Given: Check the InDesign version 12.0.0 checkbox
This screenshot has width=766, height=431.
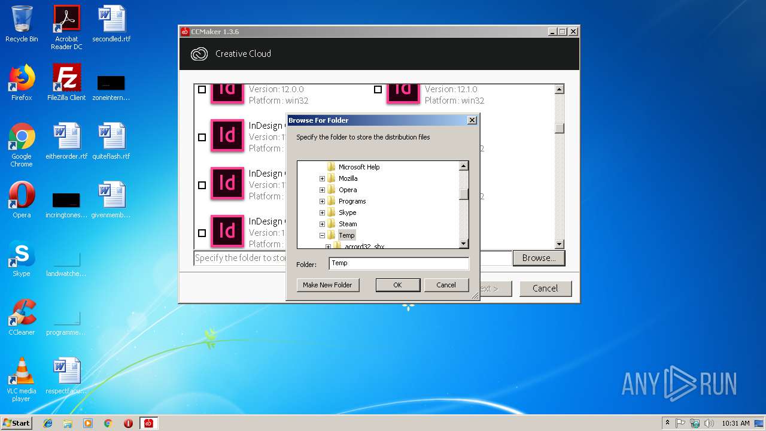Looking at the screenshot, I should pos(202,89).
